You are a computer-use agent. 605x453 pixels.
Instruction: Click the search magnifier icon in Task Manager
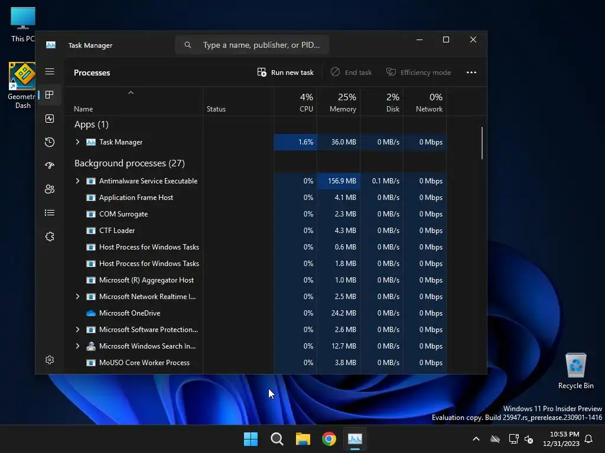point(187,45)
